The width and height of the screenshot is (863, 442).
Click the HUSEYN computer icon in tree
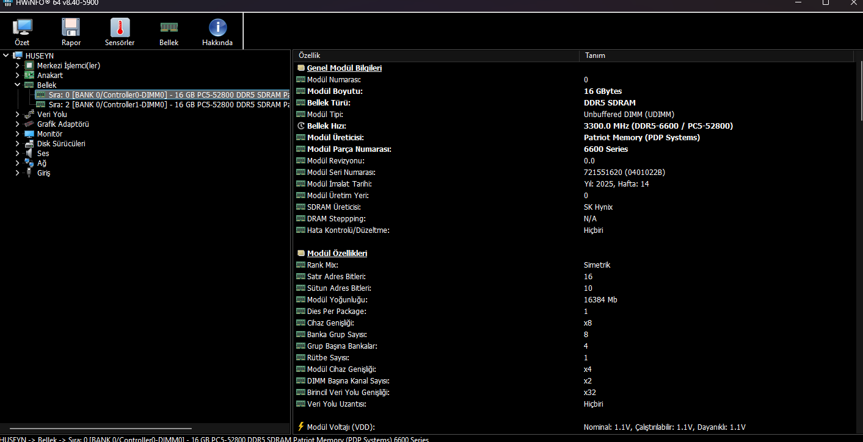[x=18, y=55]
